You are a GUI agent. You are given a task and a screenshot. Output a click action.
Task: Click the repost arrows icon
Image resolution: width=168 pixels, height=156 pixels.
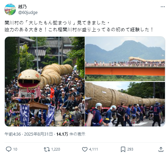click(47, 149)
